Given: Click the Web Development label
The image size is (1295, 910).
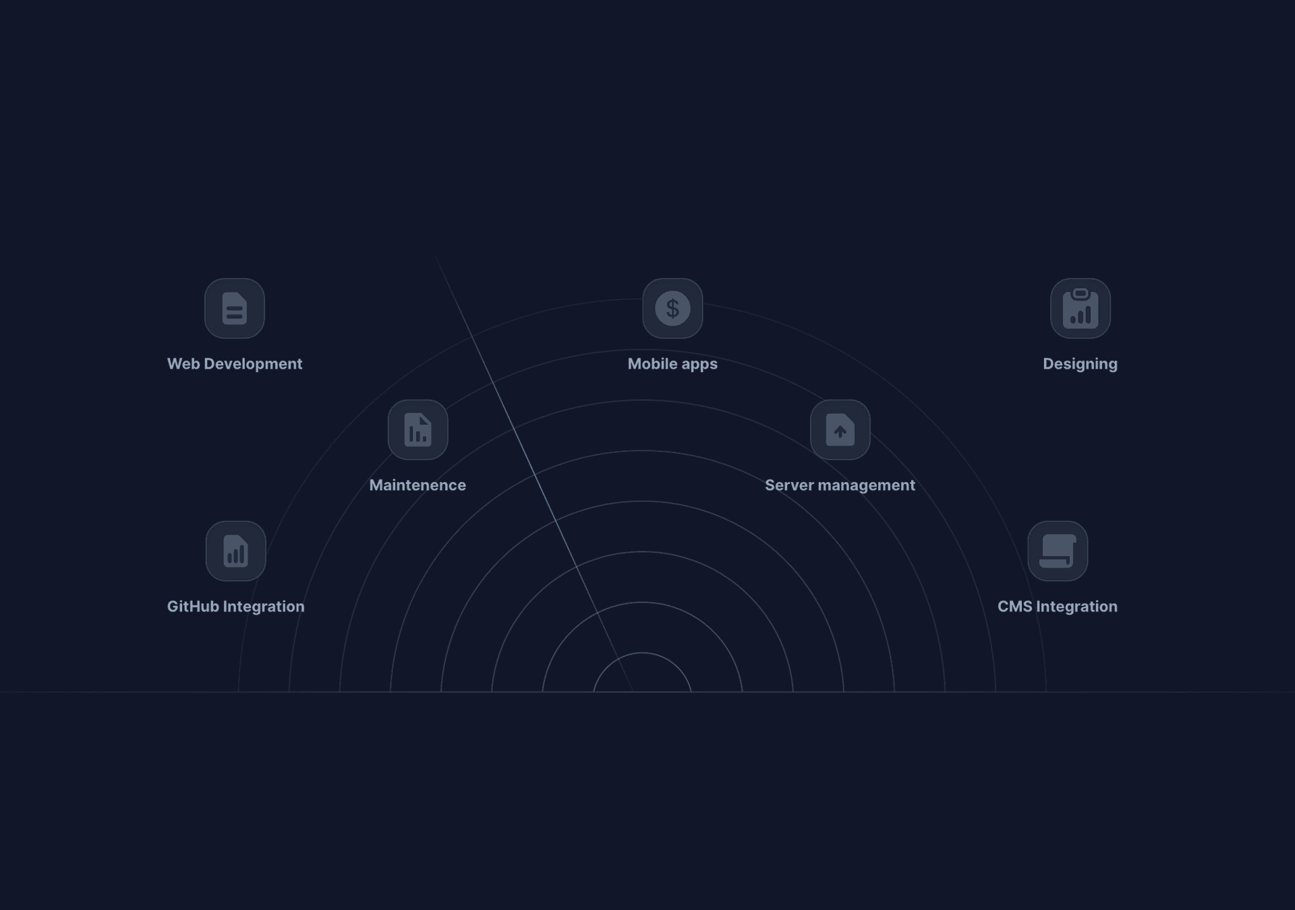Looking at the screenshot, I should pos(235,364).
